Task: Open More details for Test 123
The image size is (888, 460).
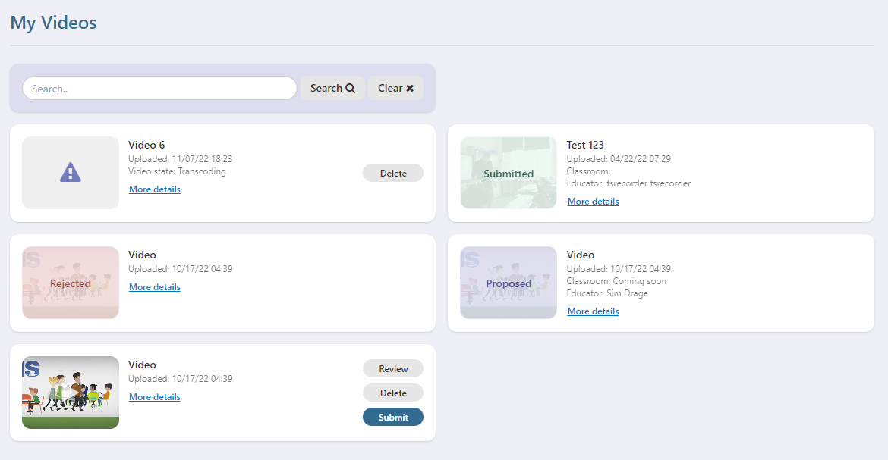Action: click(x=593, y=202)
